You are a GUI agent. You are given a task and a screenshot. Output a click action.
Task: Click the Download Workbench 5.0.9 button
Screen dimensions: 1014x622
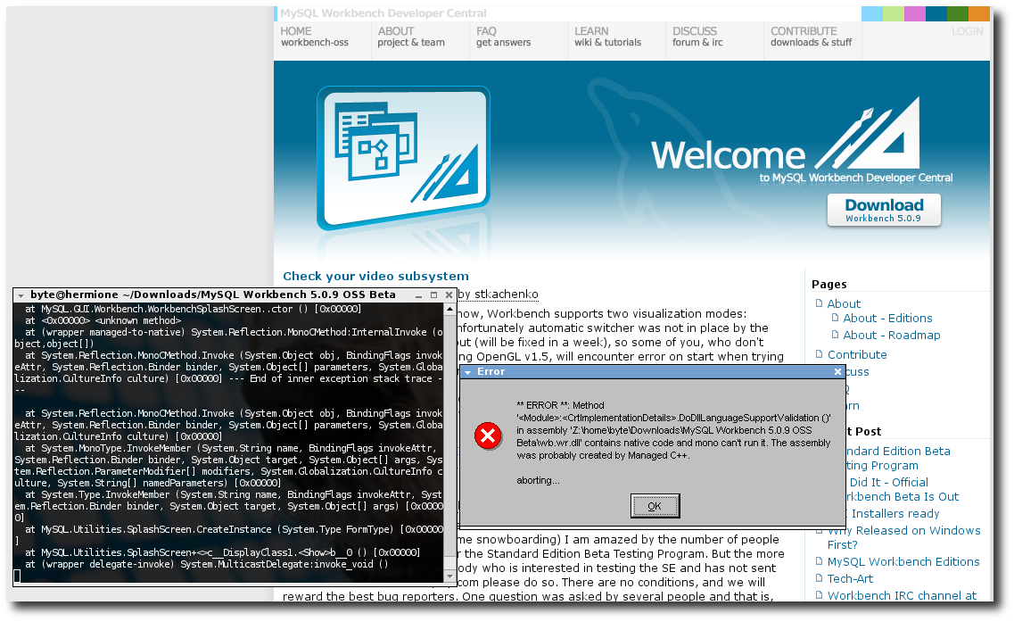[x=884, y=210]
